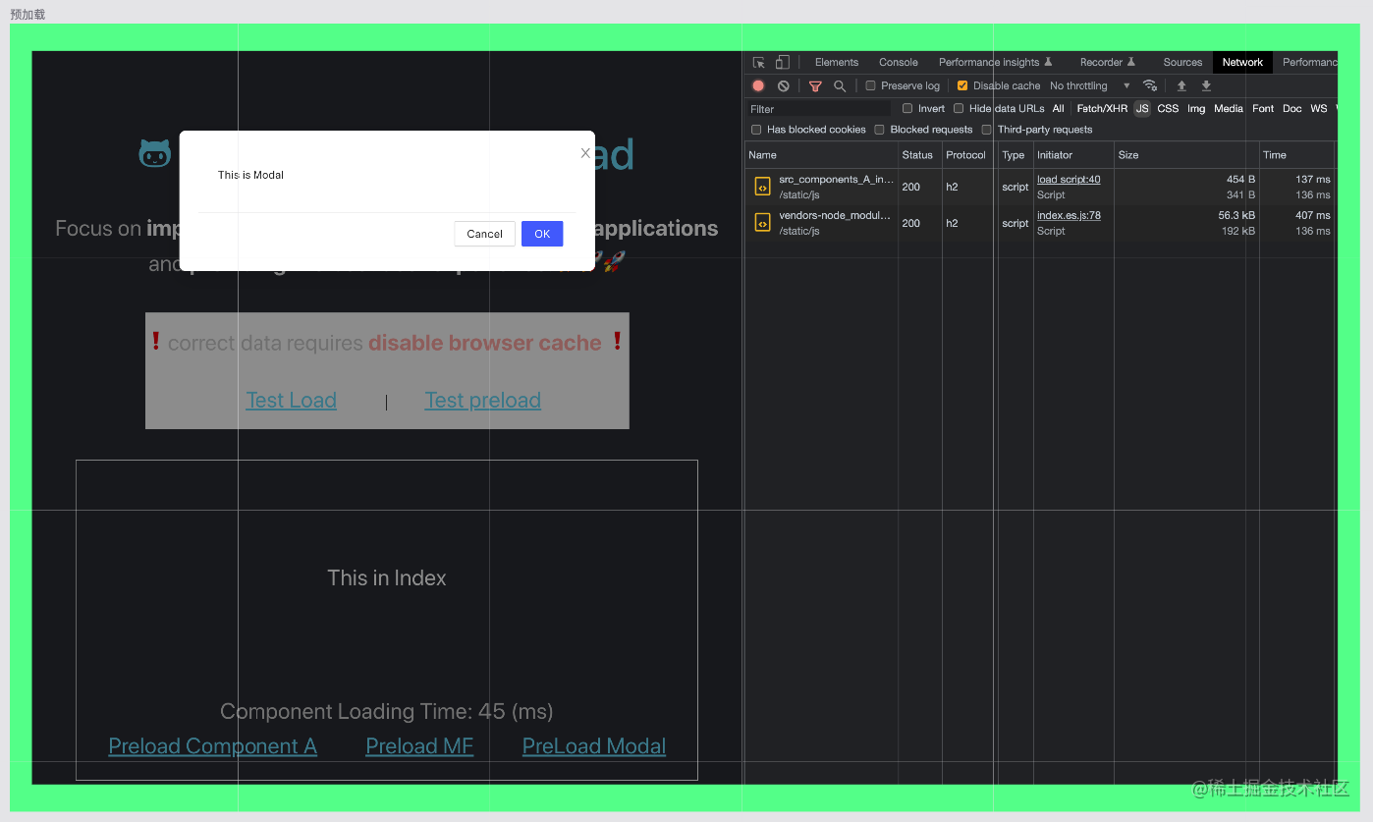Toggle the device toolbar icon
1373x822 pixels.
click(x=783, y=62)
